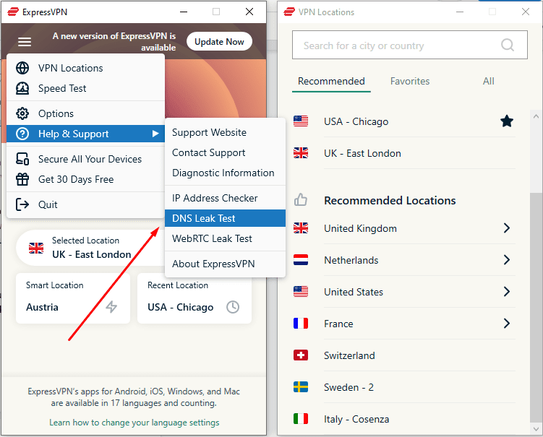Select Recent Location USA - Chicago card

coord(194,298)
